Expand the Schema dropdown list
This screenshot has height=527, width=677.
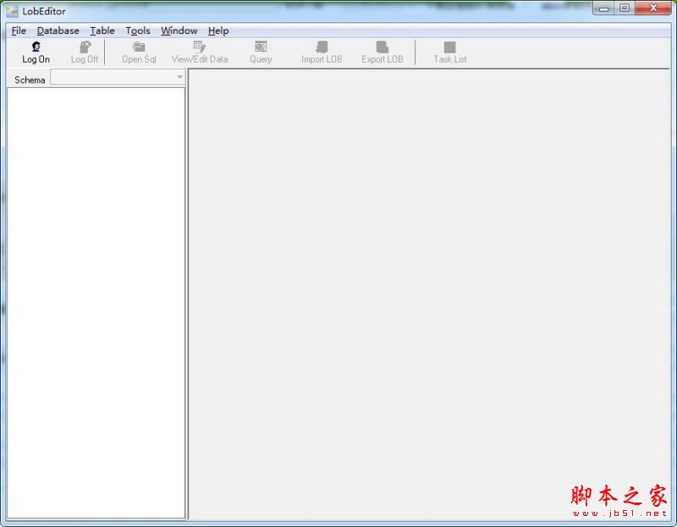pos(179,77)
